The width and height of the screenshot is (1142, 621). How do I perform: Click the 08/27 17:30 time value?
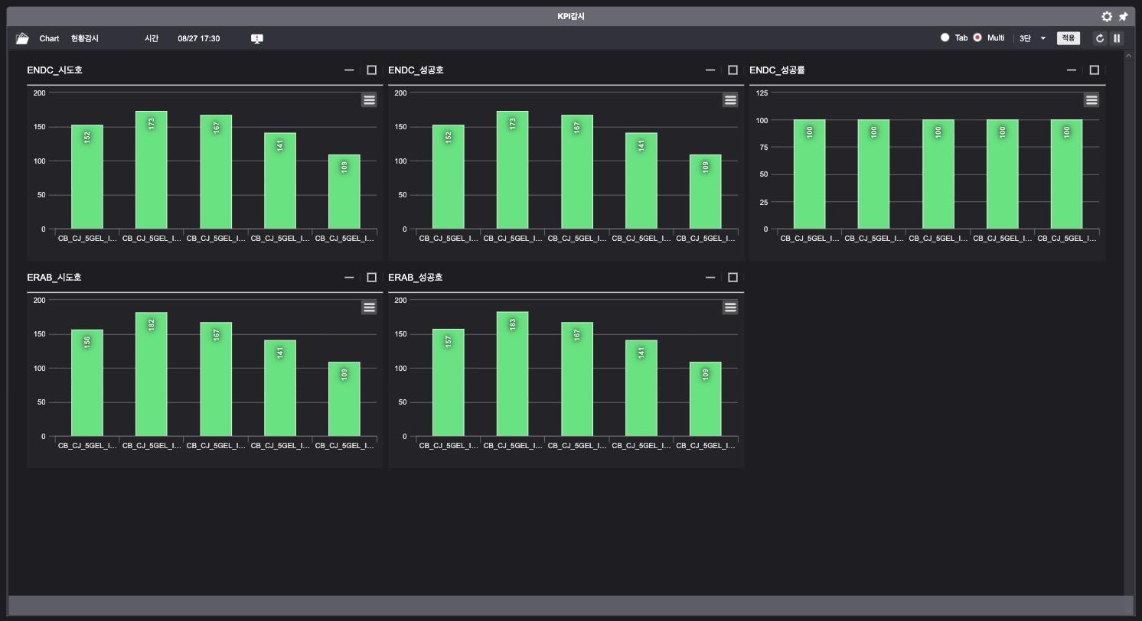pos(199,38)
